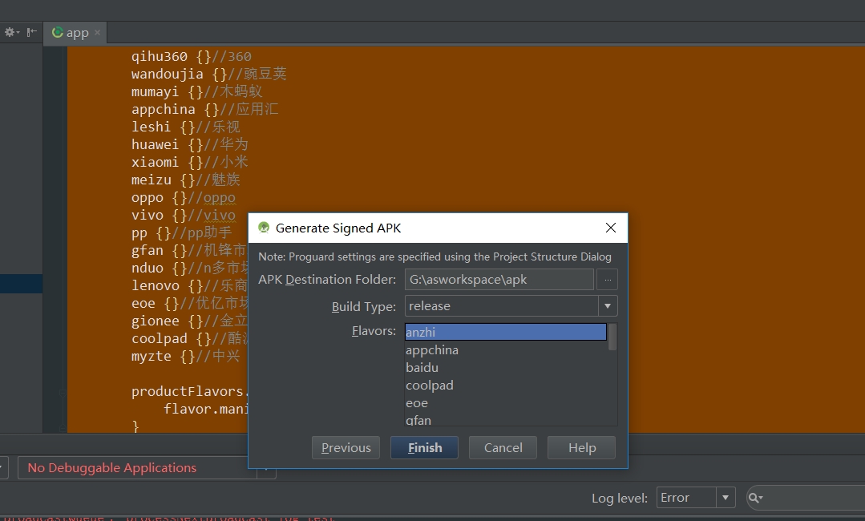The height and width of the screenshot is (521, 865).
Task: Click Finish to generate the APK
Action: [424, 448]
